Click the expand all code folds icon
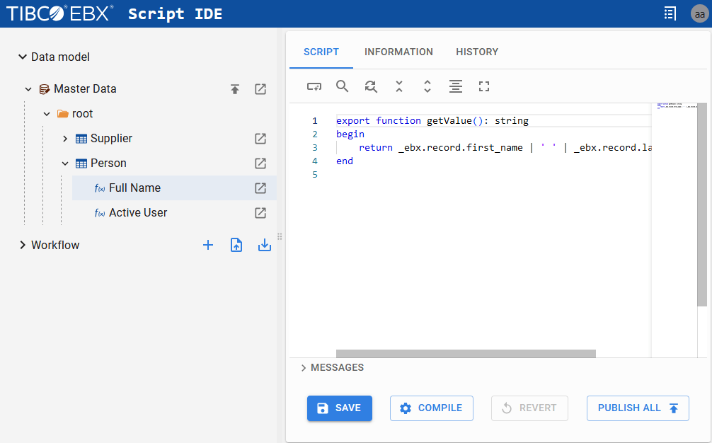The height and width of the screenshot is (443, 712). (x=427, y=86)
